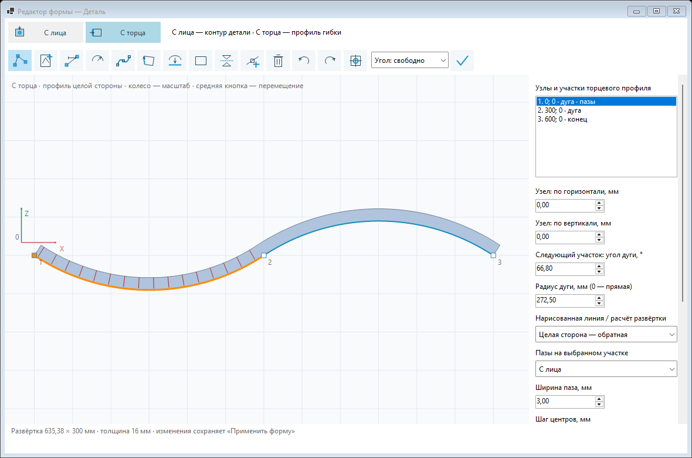Click the mirror flip icon

[x=226, y=60]
